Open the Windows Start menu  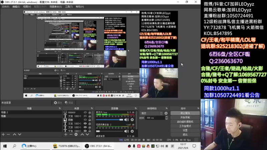pyautogui.click(x=5, y=146)
